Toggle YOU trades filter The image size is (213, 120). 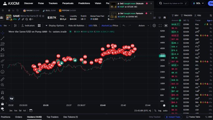(x=198, y=16)
